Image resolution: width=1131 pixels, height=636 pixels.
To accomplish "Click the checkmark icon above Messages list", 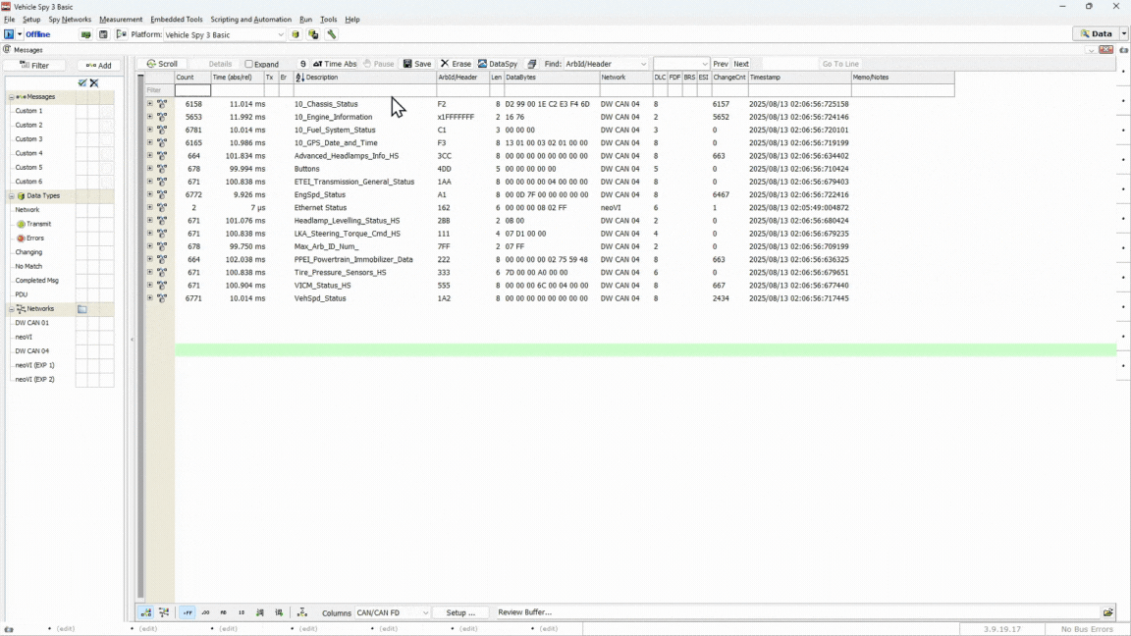I will (82, 83).
